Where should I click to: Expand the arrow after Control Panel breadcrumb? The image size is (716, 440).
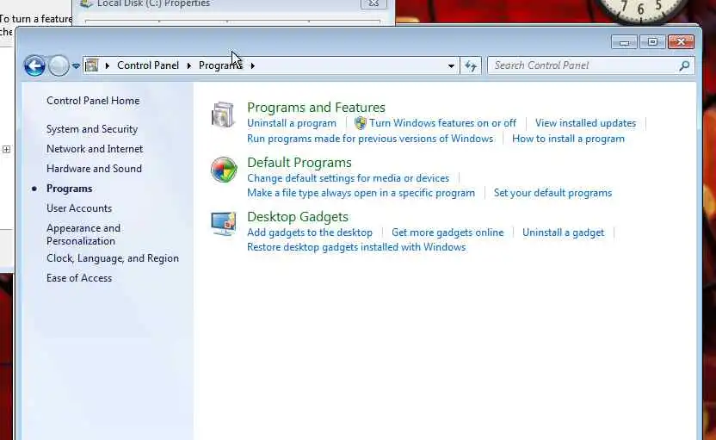point(189,65)
